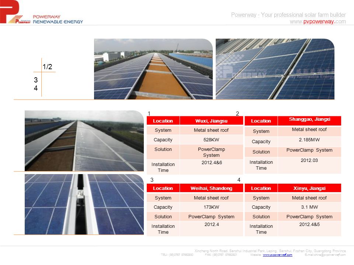This screenshot has height=265, width=354.
Task: Click the '2012.4&5' installation time
Action: [309, 225]
